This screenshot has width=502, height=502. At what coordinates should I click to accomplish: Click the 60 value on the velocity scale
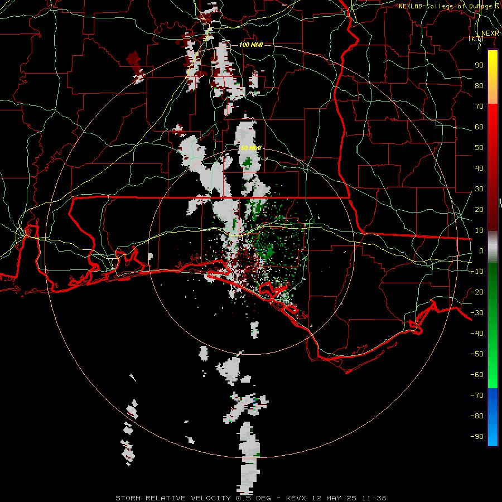pyautogui.click(x=479, y=127)
